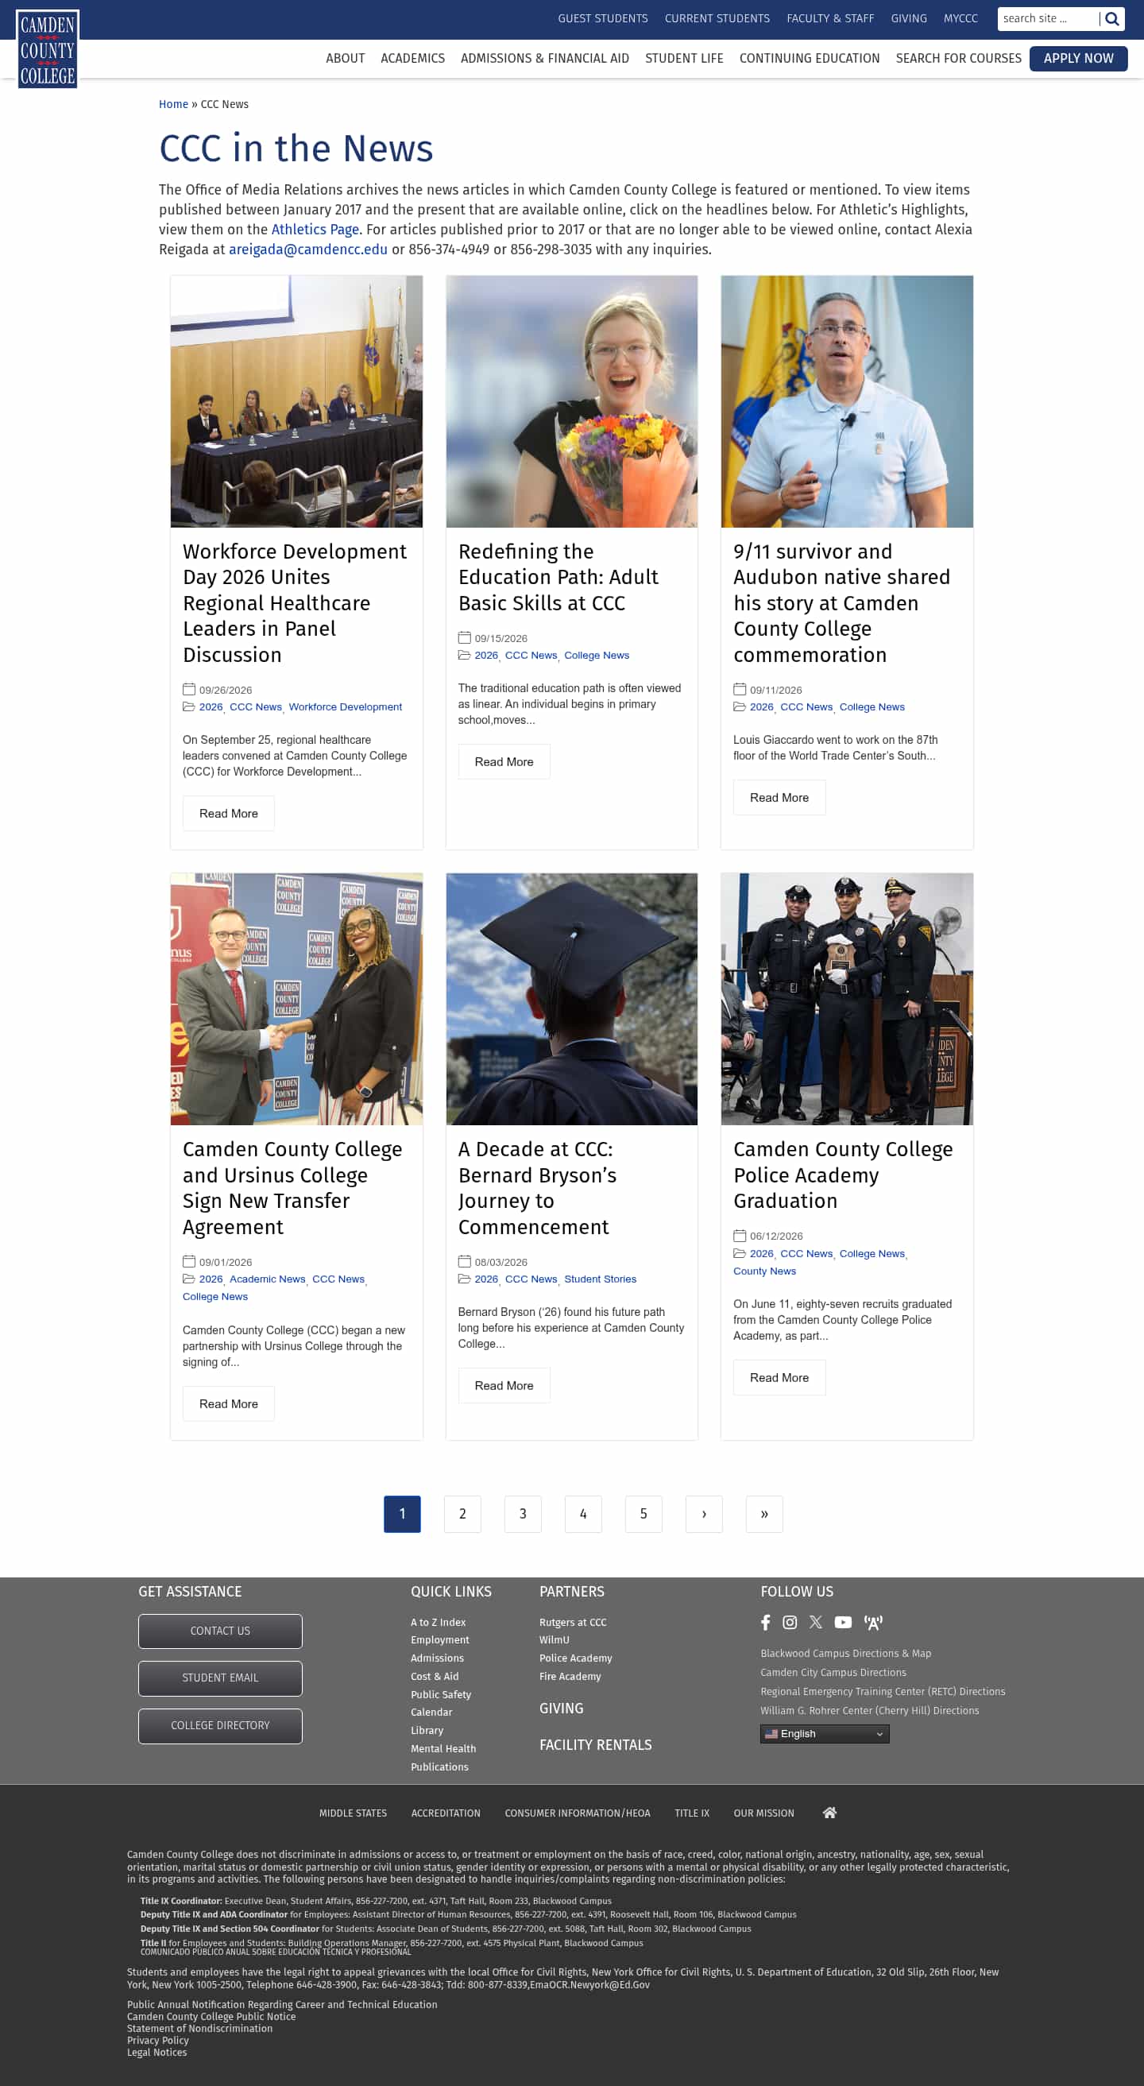Click the College Directory button
Viewport: 1144px width, 2086px height.
pyautogui.click(x=220, y=1726)
